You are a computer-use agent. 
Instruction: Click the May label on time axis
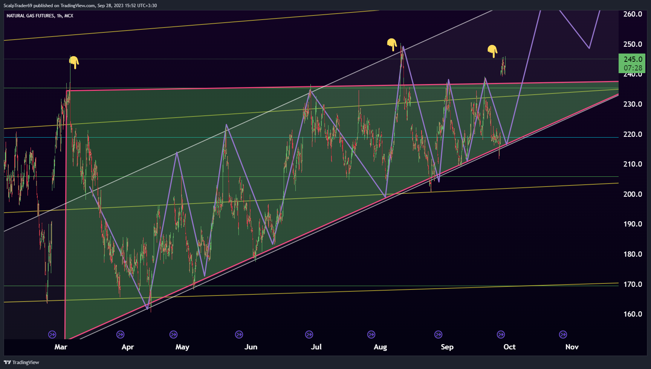pos(182,347)
